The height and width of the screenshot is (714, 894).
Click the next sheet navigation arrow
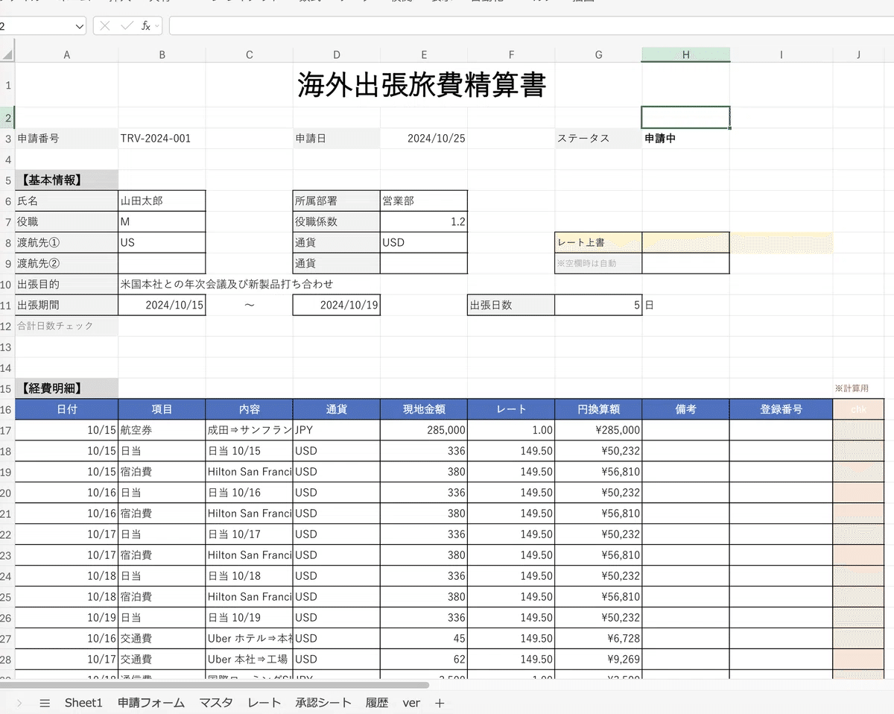tap(19, 703)
